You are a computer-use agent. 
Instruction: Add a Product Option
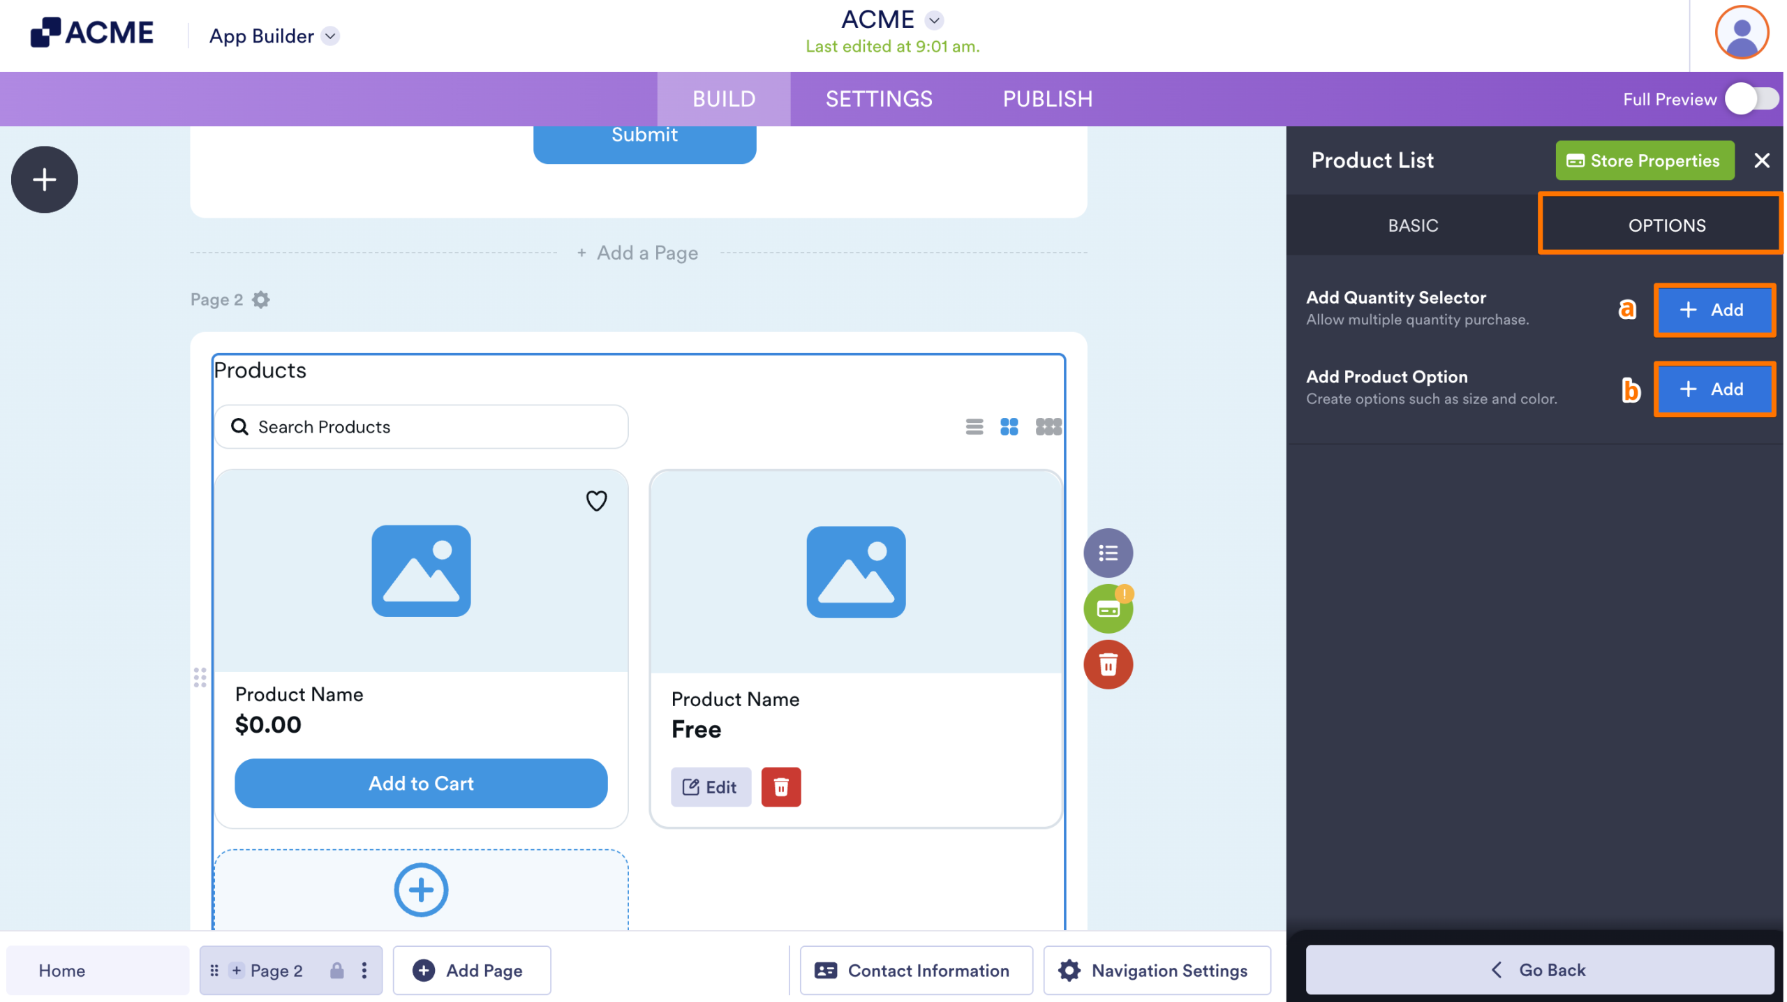click(x=1716, y=390)
